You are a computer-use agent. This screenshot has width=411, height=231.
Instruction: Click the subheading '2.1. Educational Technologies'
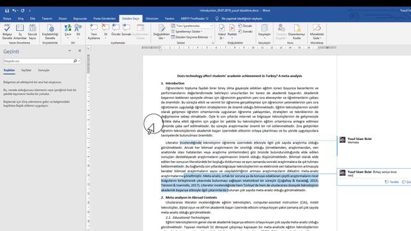pos(188,218)
